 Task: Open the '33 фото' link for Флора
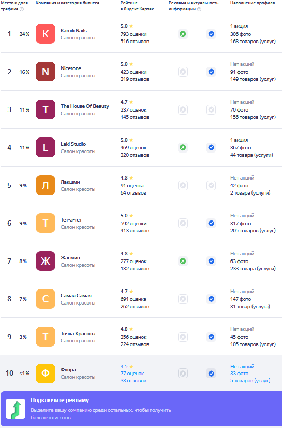coord(239,374)
